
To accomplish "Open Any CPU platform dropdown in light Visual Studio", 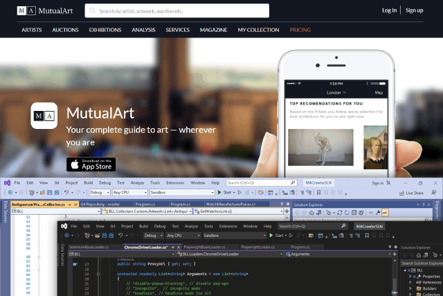I will [x=130, y=193].
